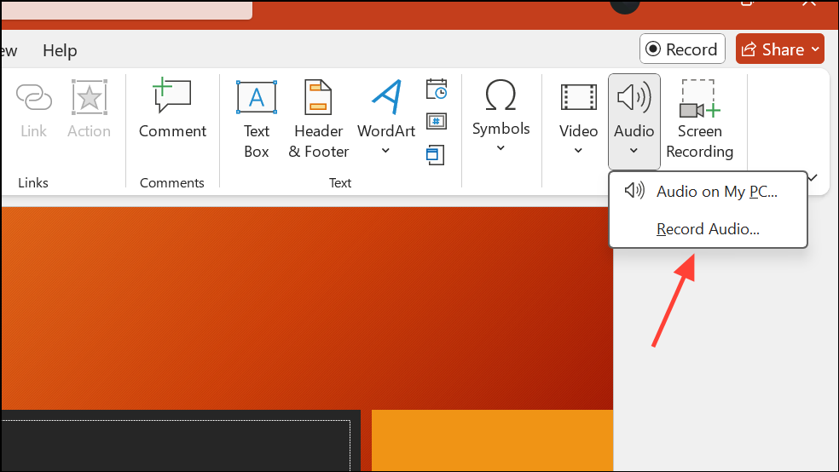This screenshot has height=472, width=839.
Task: Open the Share dropdown arrow
Action: 815,49
